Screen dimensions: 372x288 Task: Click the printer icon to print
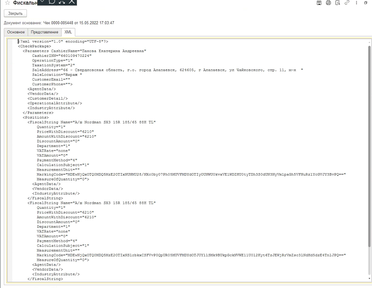coord(328,3)
